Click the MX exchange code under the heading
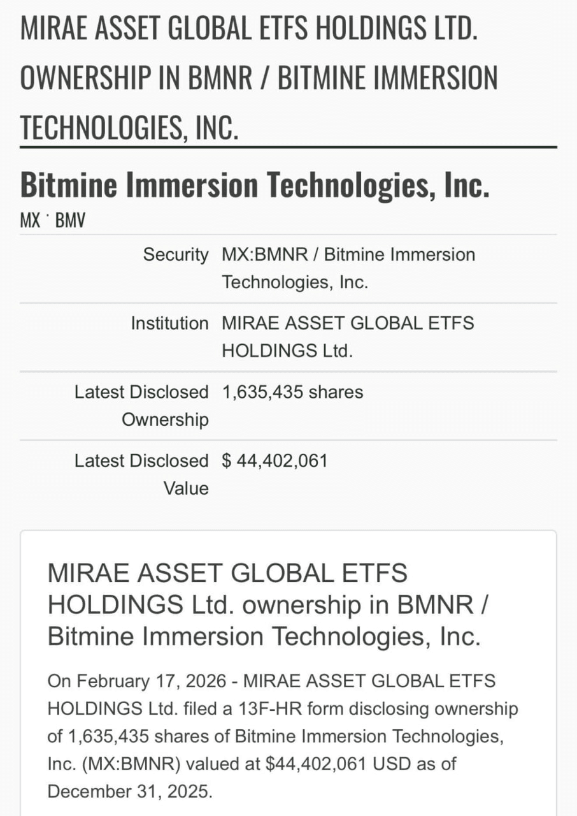Image resolution: width=577 pixels, height=816 pixels. pos(30,221)
